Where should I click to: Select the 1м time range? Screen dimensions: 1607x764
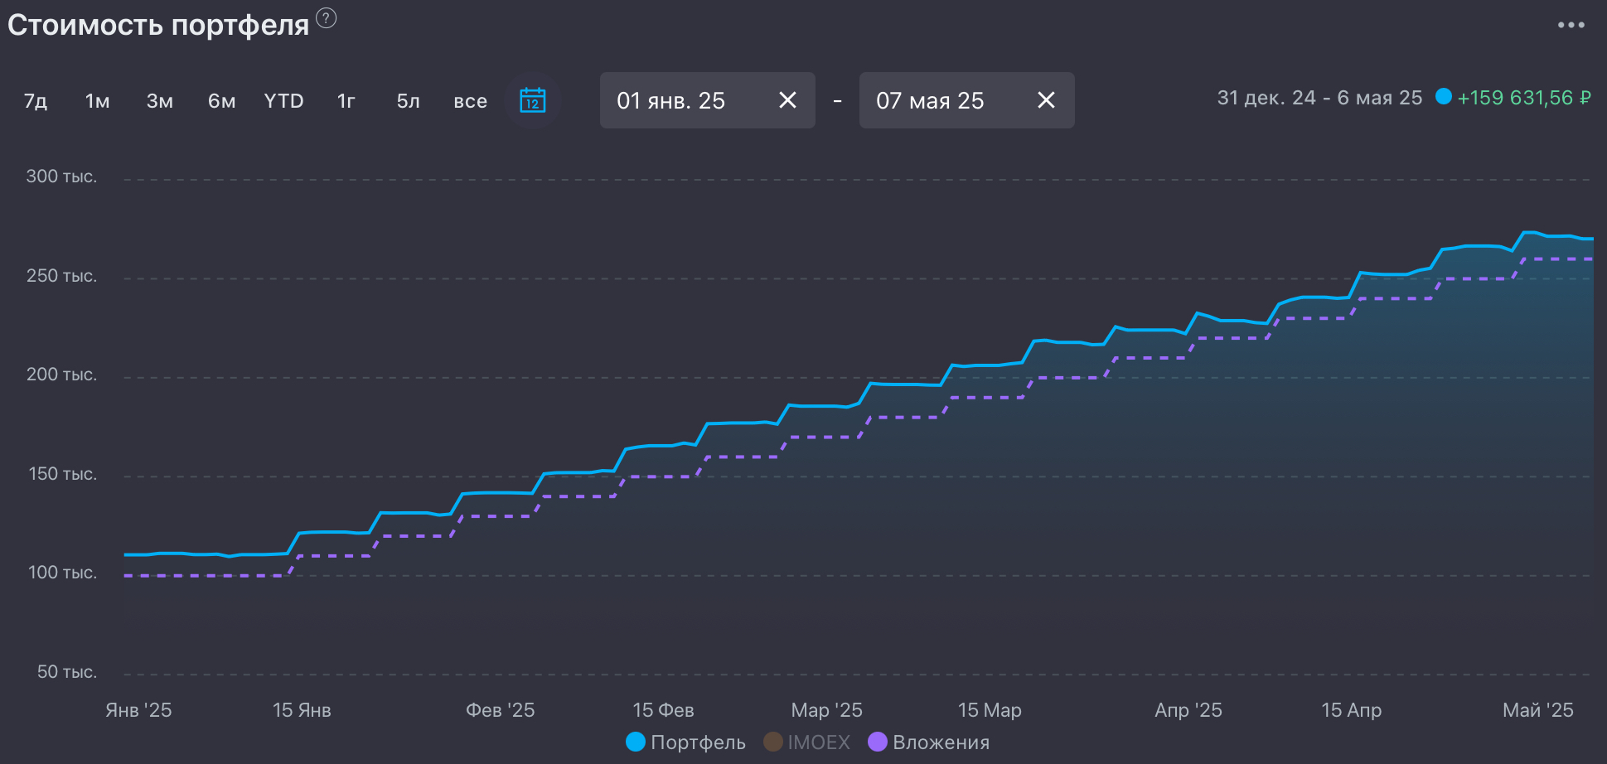click(x=98, y=101)
